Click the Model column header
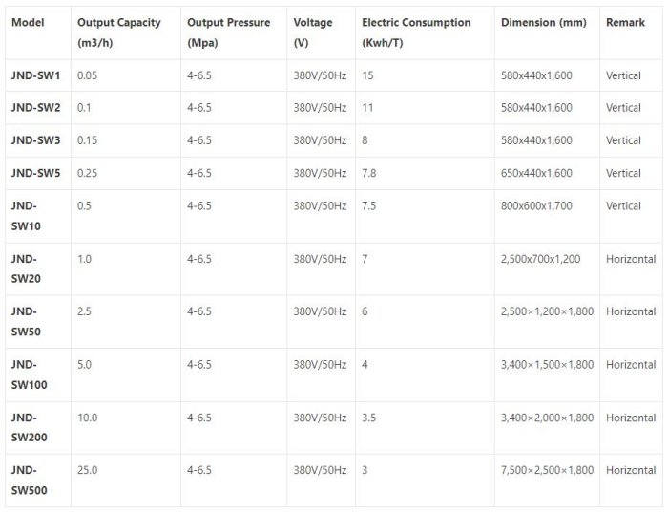 [x=27, y=22]
